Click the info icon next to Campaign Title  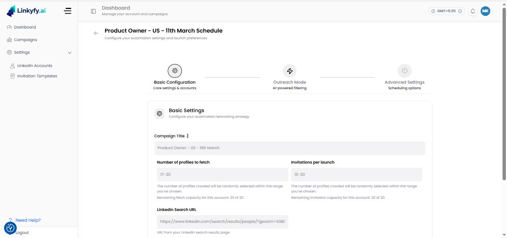[188, 136]
